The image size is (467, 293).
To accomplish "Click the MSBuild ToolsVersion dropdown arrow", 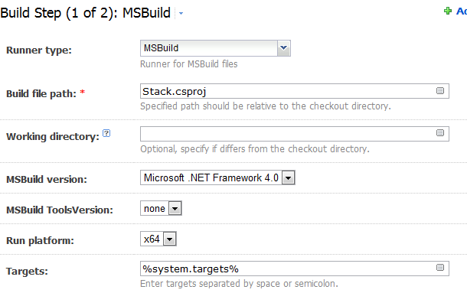I will coord(175,208).
